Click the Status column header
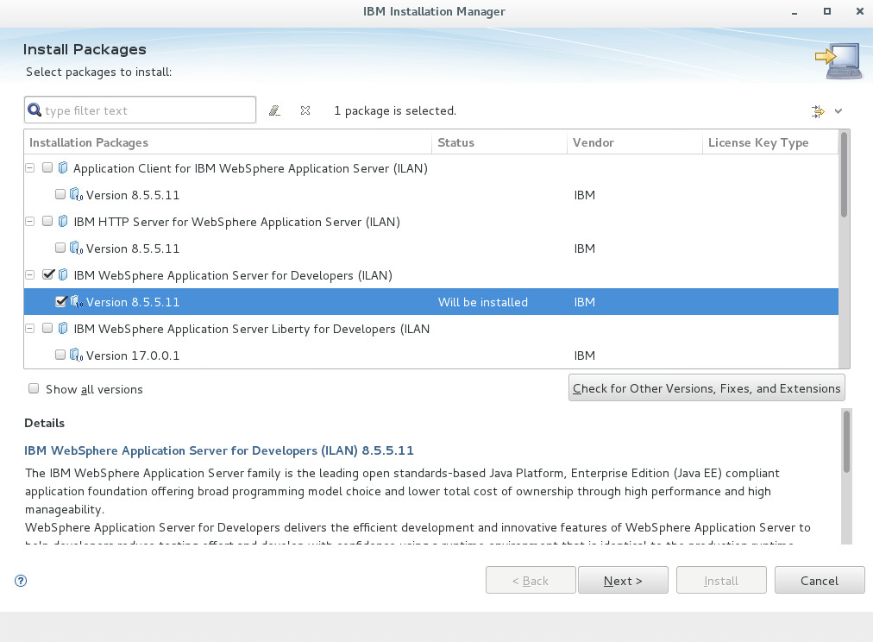Viewport: 873px width, 642px height. pyautogui.click(x=499, y=142)
